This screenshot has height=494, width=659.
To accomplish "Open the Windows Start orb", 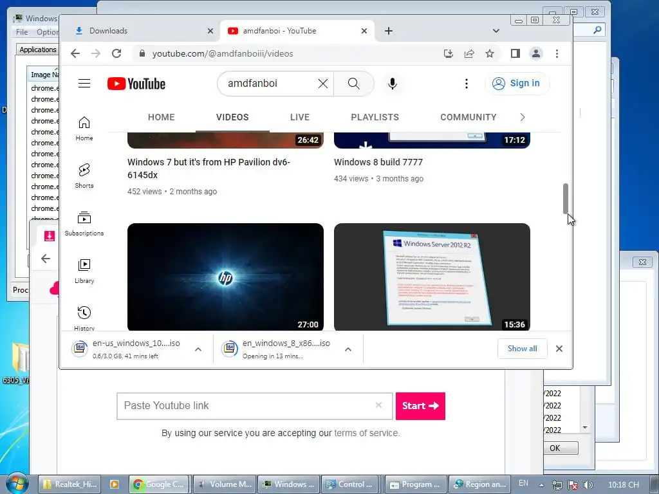I will [x=17, y=484].
